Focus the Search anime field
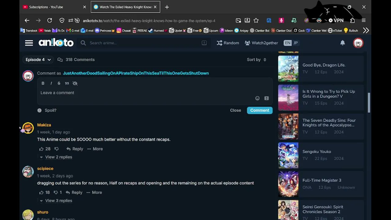Viewport: 391px width, 220px height. tap(144, 43)
